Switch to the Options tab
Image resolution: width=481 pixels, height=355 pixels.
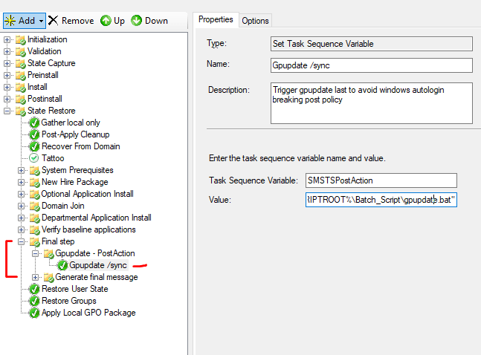tap(255, 20)
